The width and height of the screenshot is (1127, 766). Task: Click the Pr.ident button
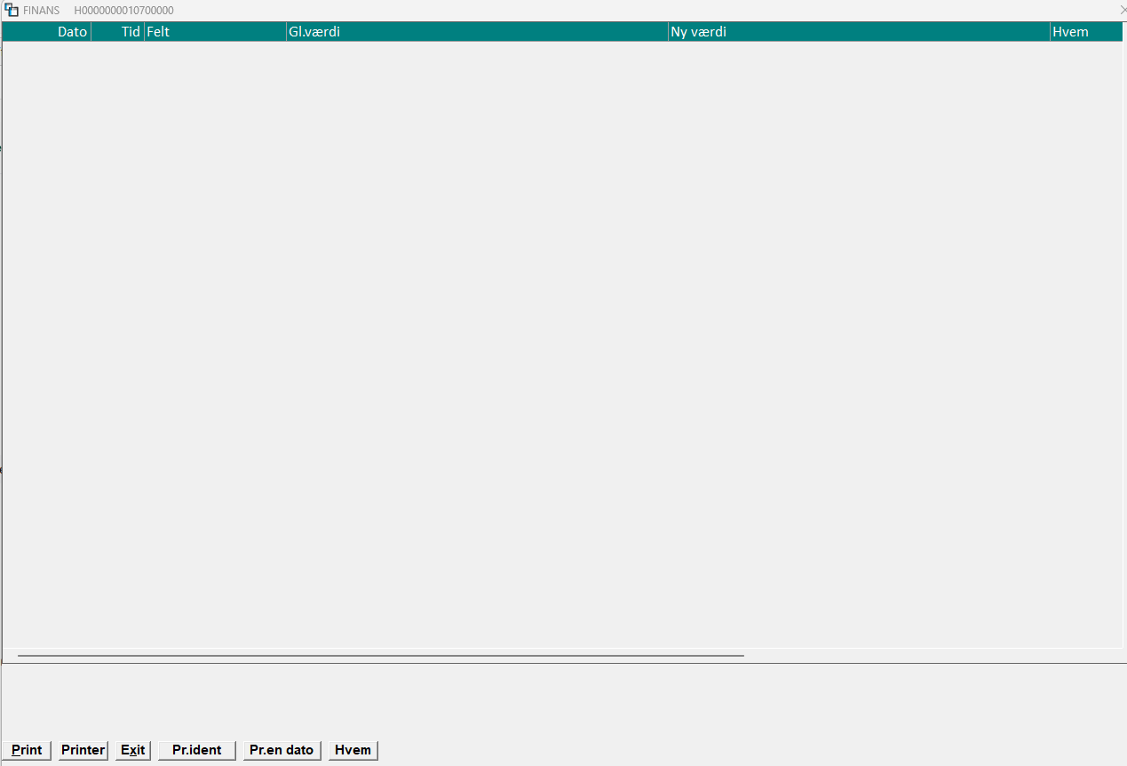coord(197,750)
